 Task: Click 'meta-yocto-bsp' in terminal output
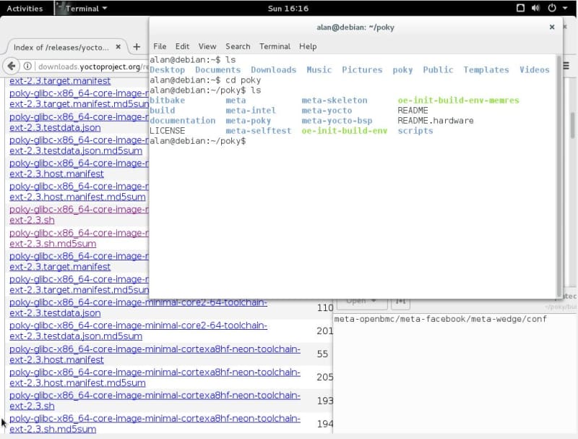(x=337, y=121)
